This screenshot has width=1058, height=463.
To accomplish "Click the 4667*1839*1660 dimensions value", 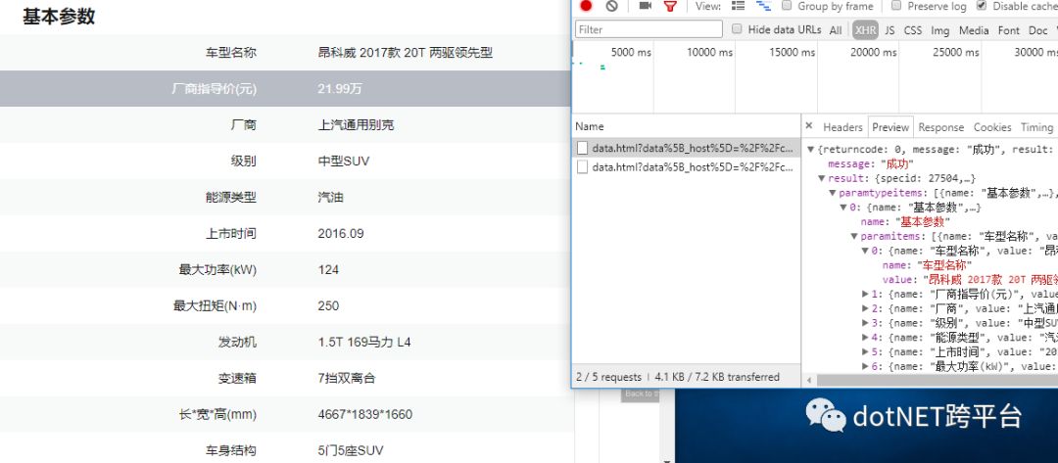I will coord(365,414).
